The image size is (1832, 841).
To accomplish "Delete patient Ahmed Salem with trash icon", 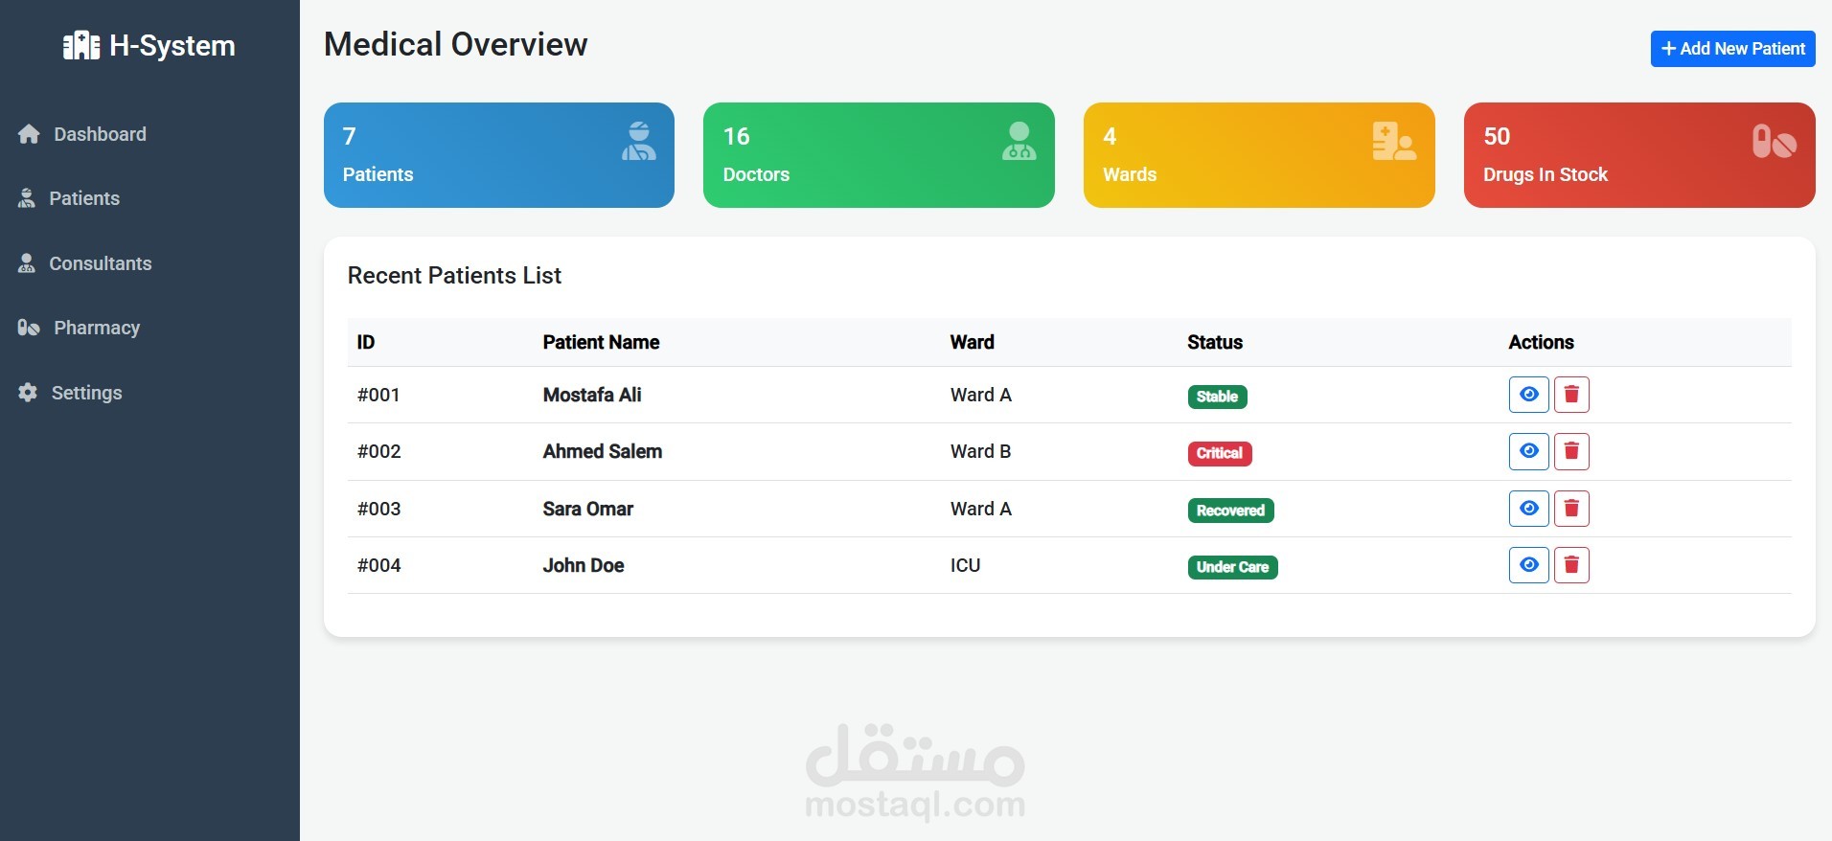I will tap(1571, 451).
